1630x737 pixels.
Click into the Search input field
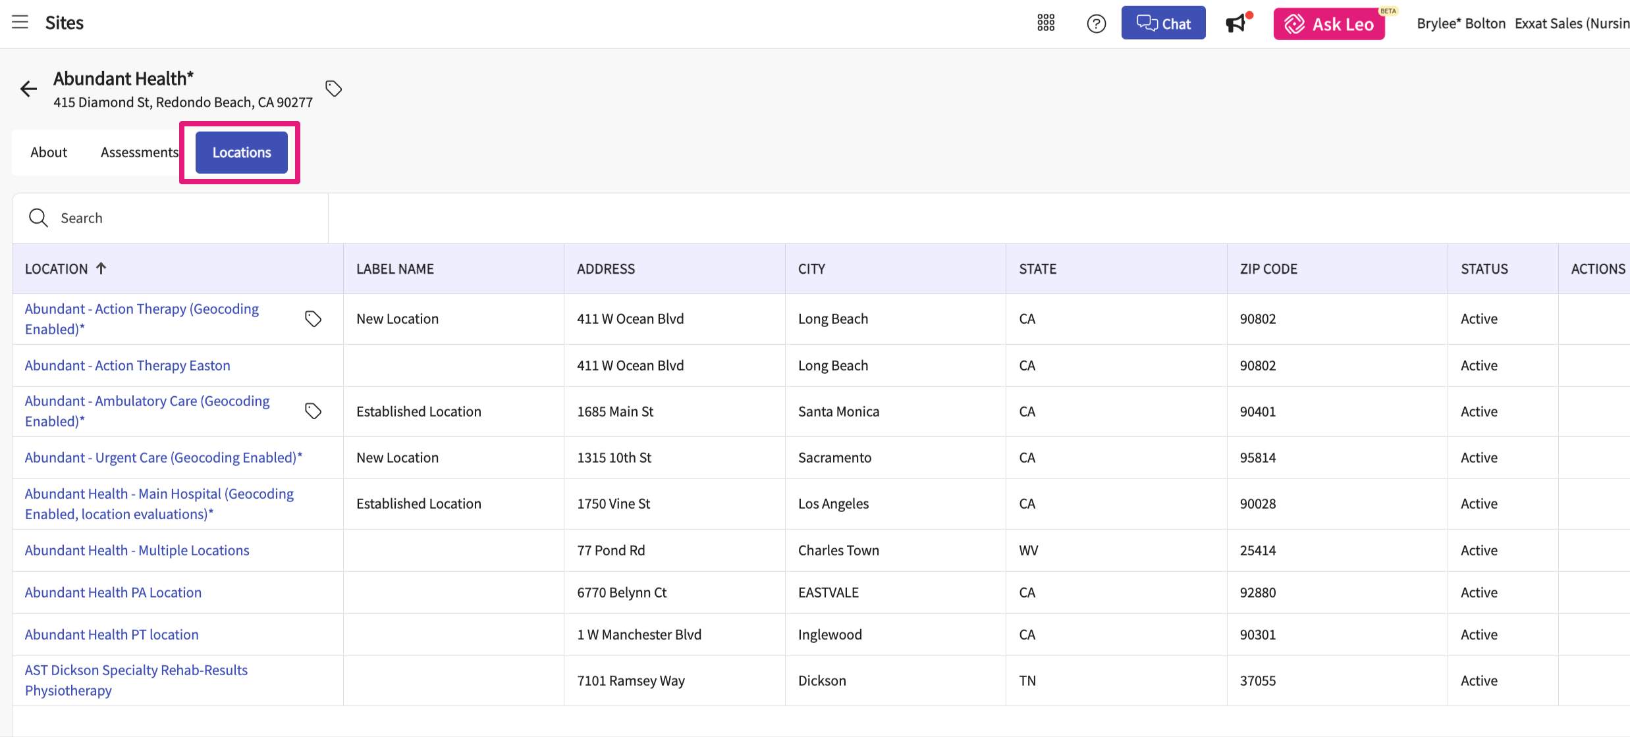184,218
